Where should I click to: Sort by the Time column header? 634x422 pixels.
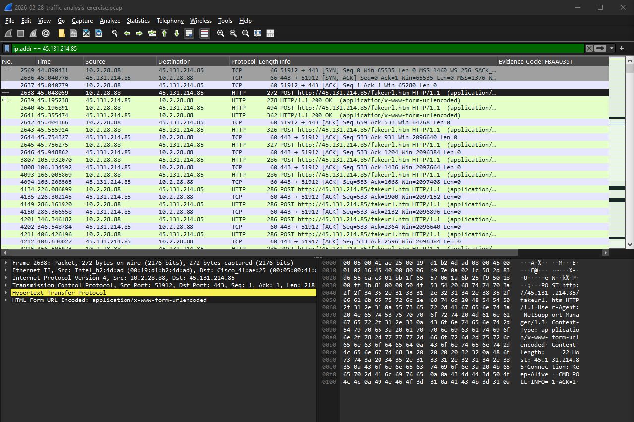click(59, 61)
